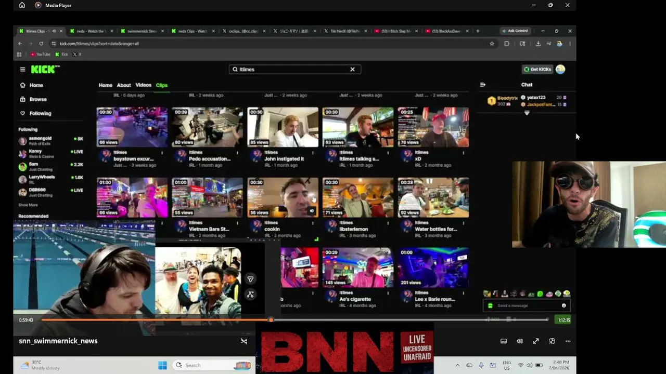Screen dimensions: 666x374
Task: Select the channel Clips tab
Action: tap(162, 85)
